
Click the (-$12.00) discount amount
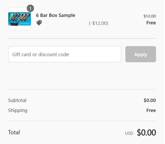[99, 23]
